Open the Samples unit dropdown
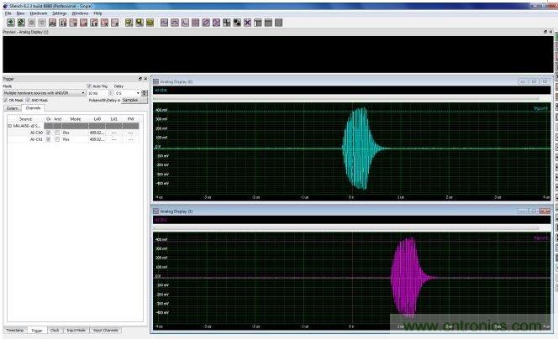The width and height of the screenshot is (558, 339). (133, 100)
